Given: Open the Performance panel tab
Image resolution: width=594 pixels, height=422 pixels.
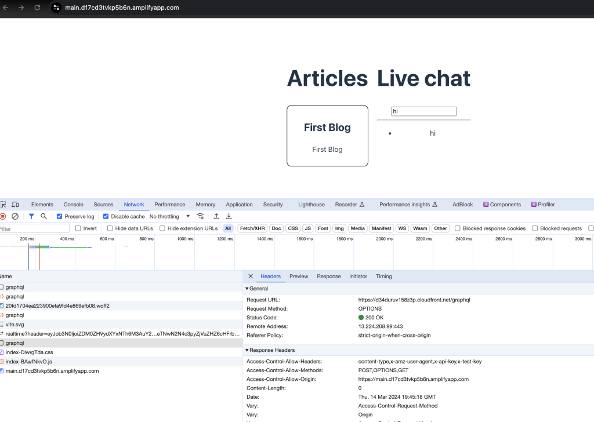Looking at the screenshot, I should point(170,205).
